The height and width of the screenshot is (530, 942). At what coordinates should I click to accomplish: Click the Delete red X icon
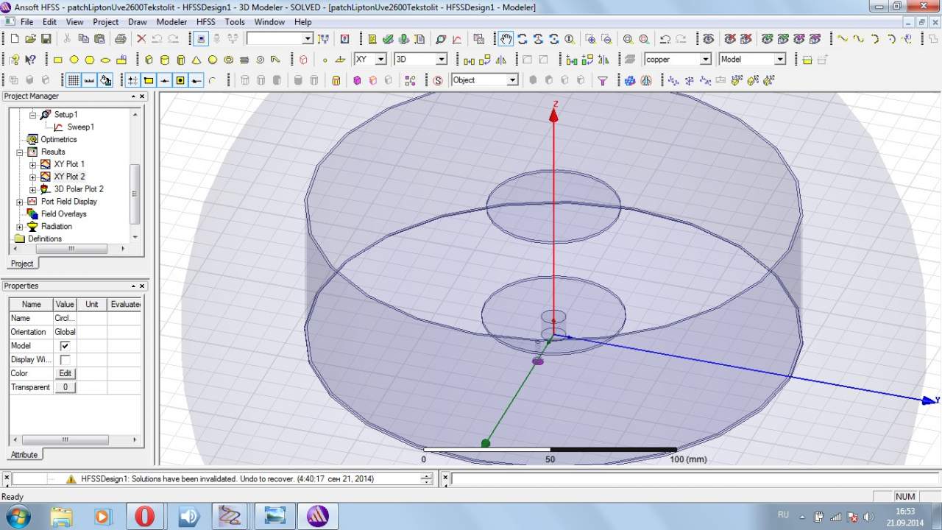[x=141, y=39]
